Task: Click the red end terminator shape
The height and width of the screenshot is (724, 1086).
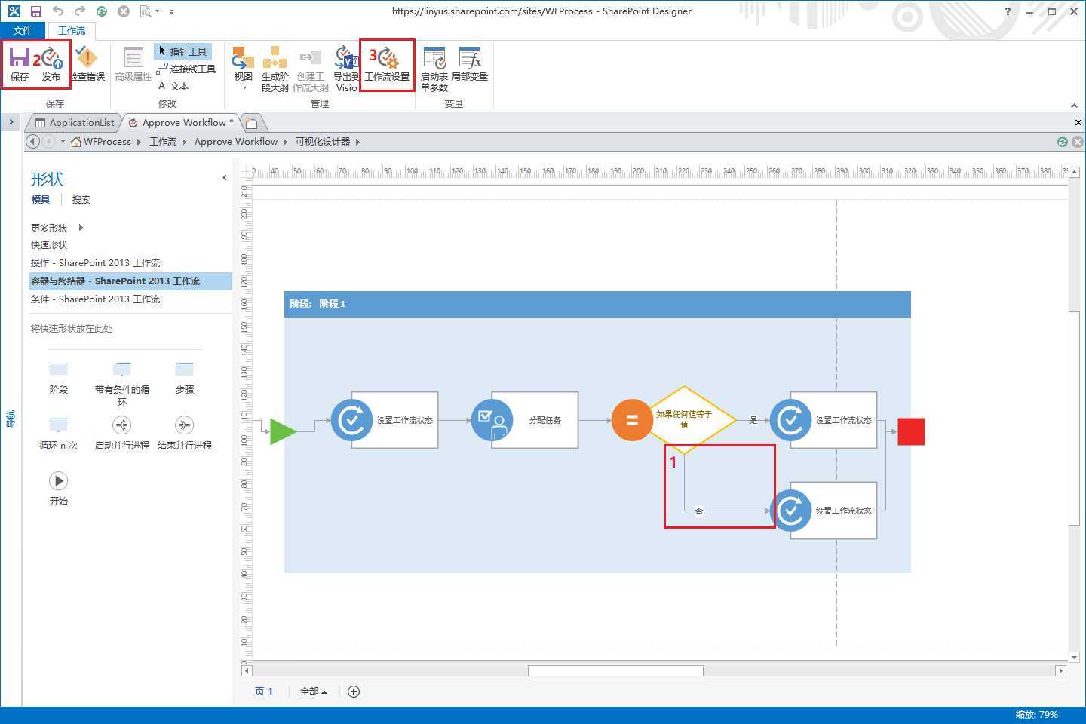Action: pos(911,431)
